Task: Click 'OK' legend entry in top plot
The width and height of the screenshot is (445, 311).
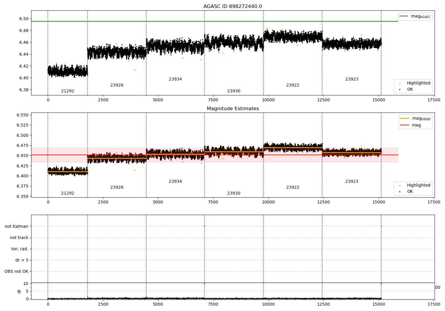Action: pos(406,89)
